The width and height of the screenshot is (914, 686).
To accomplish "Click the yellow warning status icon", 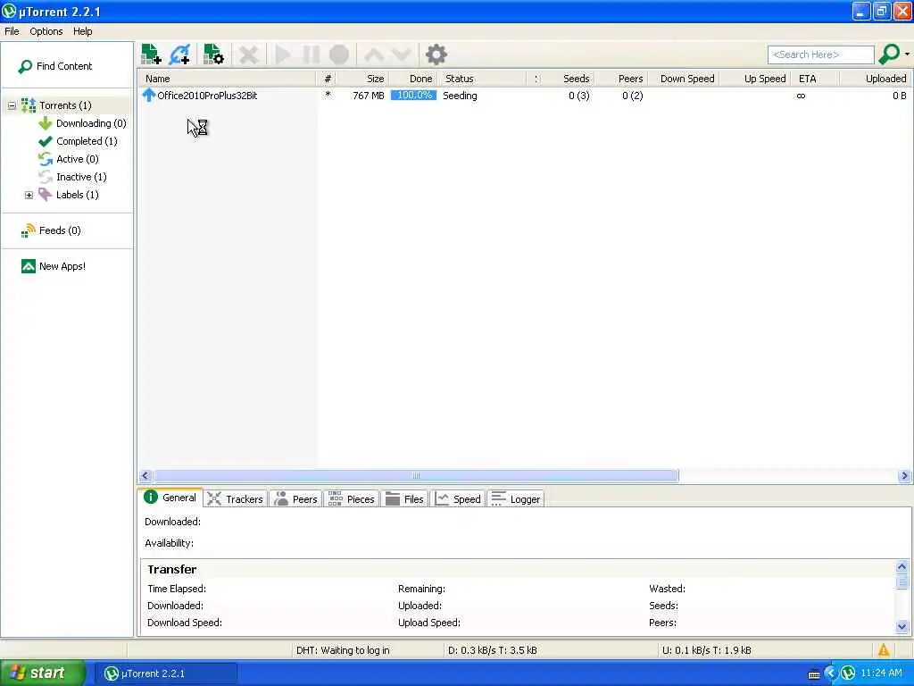I will 884,650.
